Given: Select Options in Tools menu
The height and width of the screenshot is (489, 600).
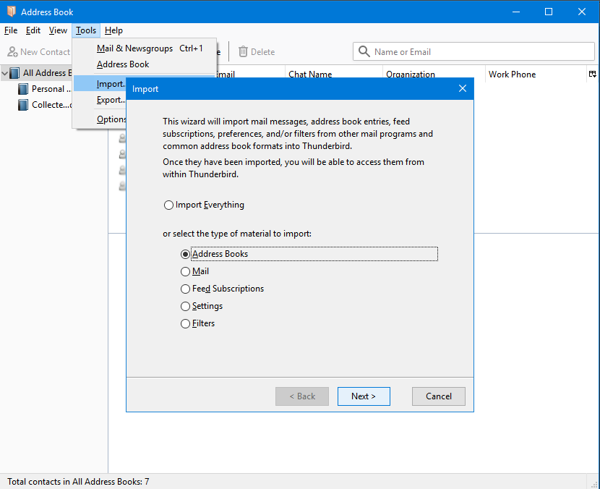Looking at the screenshot, I should pos(100,119).
